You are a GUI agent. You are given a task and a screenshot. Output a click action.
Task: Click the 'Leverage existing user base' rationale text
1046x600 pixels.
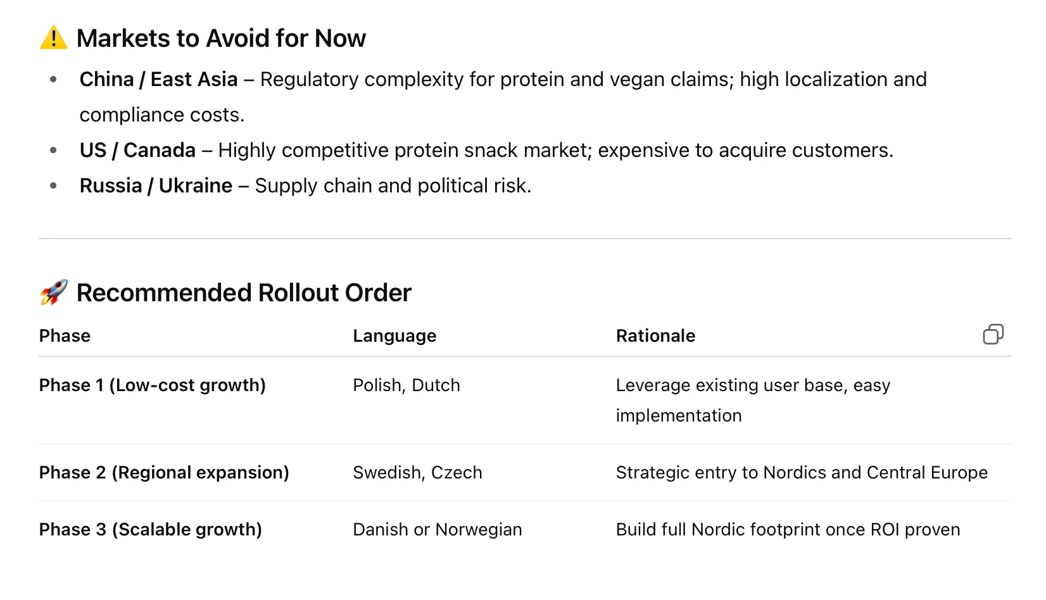(x=752, y=385)
